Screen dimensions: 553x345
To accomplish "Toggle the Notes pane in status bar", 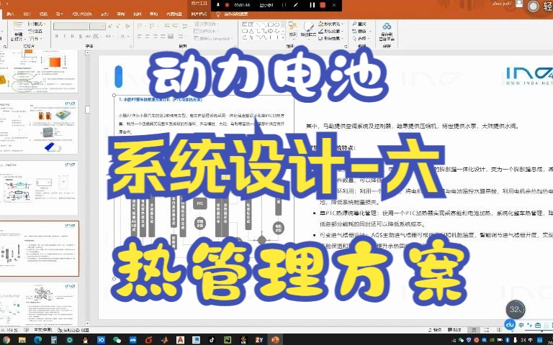I will tap(435, 330).
